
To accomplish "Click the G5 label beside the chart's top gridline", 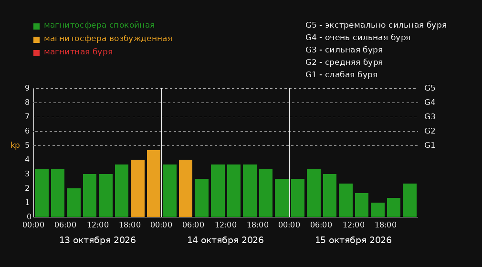I will pos(430,88).
